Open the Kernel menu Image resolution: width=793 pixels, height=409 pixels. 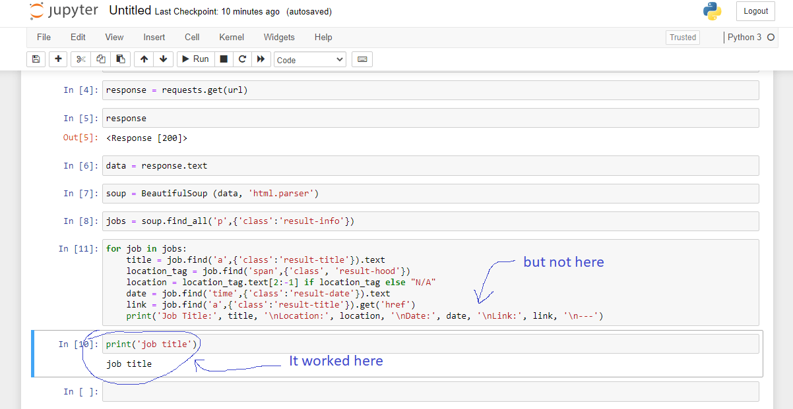[x=231, y=38]
